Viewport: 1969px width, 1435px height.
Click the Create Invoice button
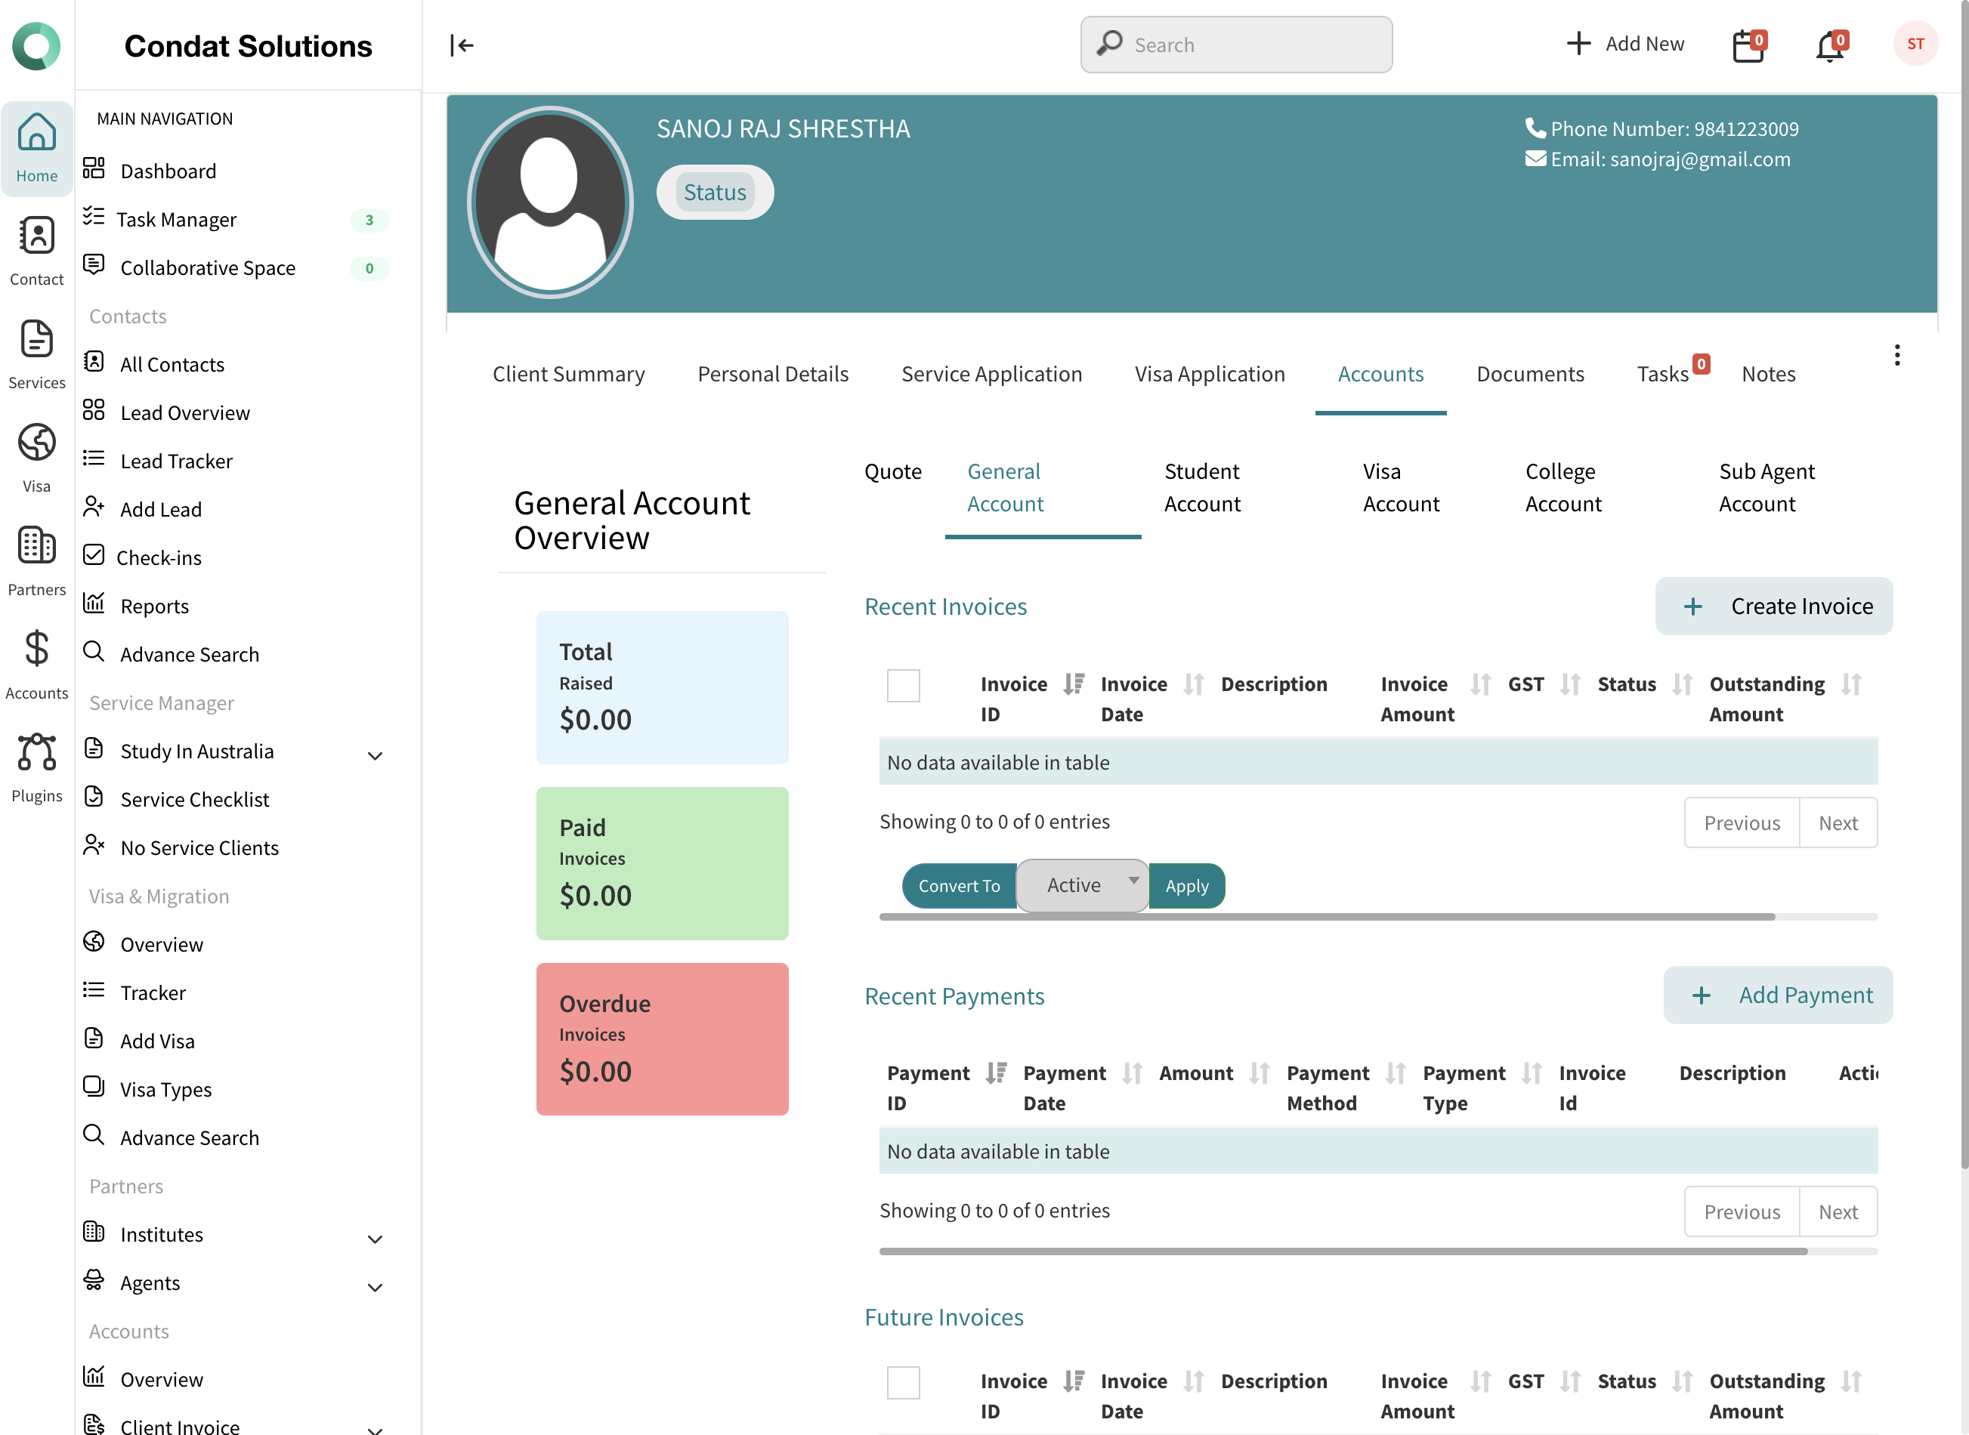click(1773, 606)
